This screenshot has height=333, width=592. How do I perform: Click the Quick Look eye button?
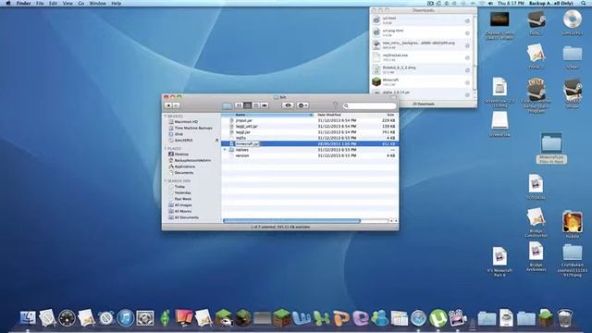click(x=288, y=105)
